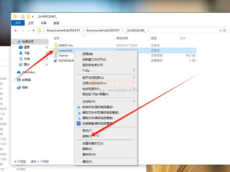Open 图片 in navigation pane

(x=27, y=64)
